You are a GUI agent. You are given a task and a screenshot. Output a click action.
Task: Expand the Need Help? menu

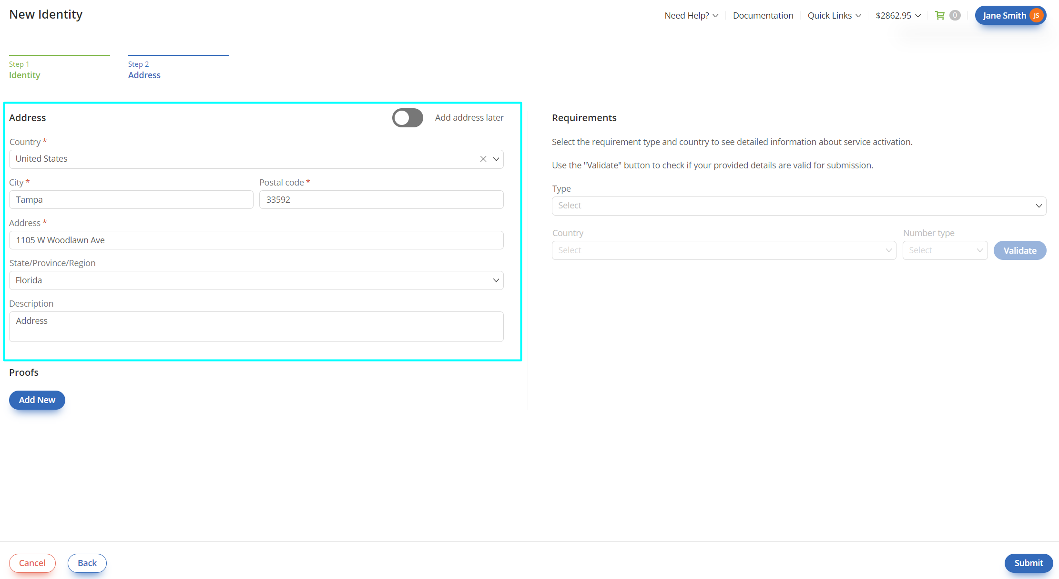[692, 15]
